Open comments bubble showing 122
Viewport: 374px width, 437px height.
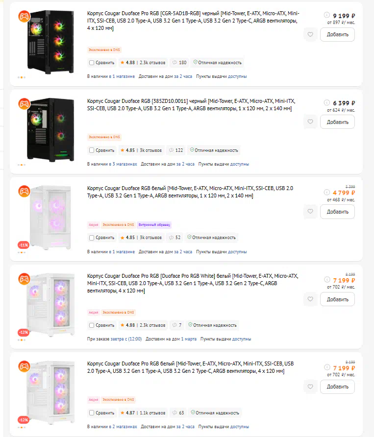[175, 150]
